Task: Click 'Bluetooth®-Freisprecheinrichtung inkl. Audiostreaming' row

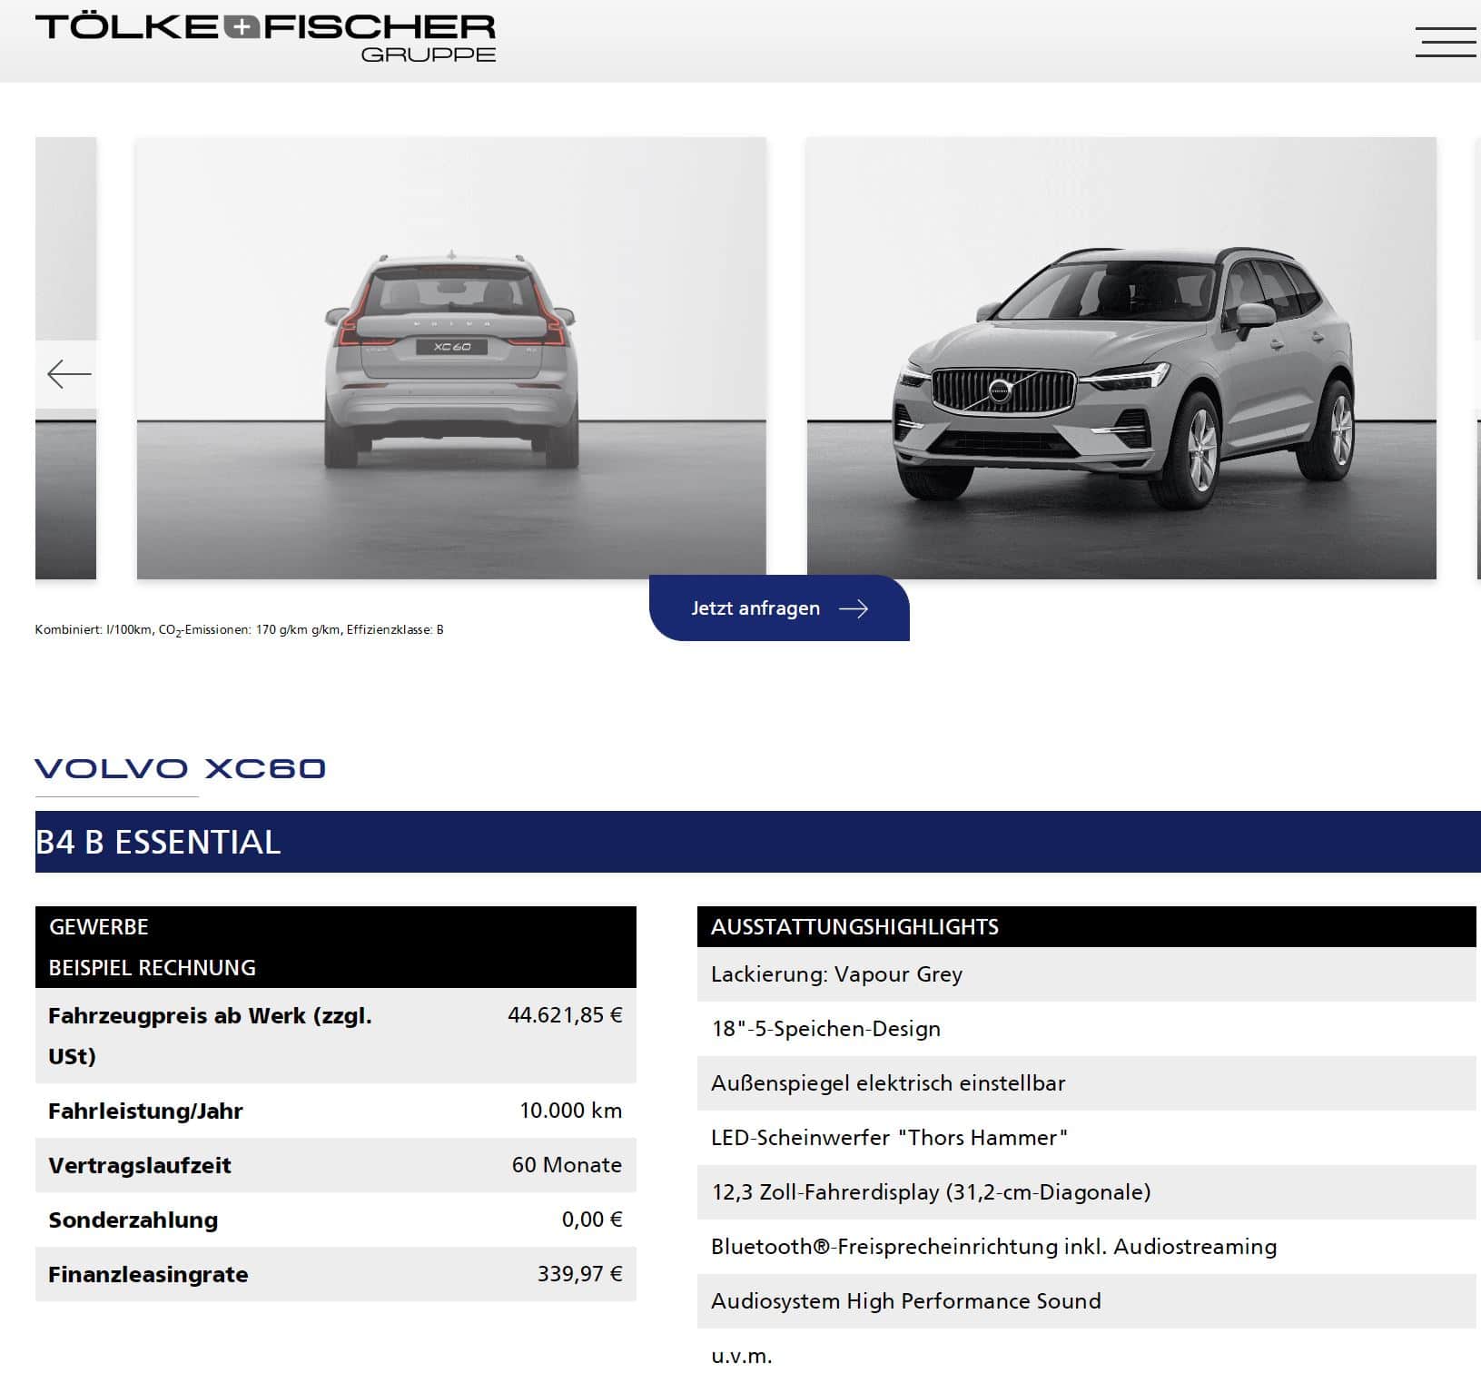Action: [x=1086, y=1247]
